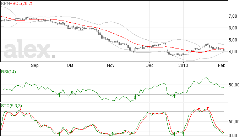The height and width of the screenshot is (137, 245).
Task: Click the 4,00 price axis value
Action: pos(233,52)
